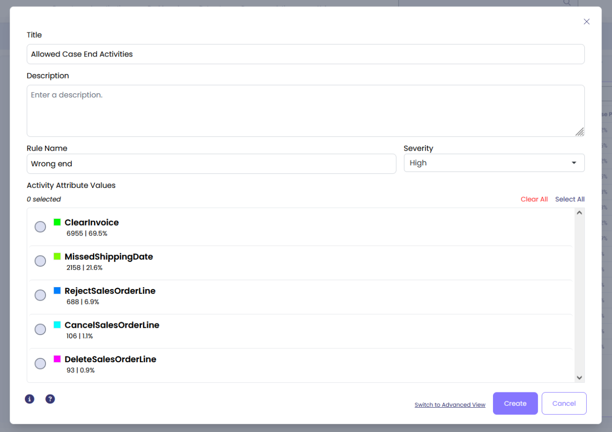Enable the DeleteSalesOrderLine radio button
Screen dimensions: 612x432
click(41, 364)
